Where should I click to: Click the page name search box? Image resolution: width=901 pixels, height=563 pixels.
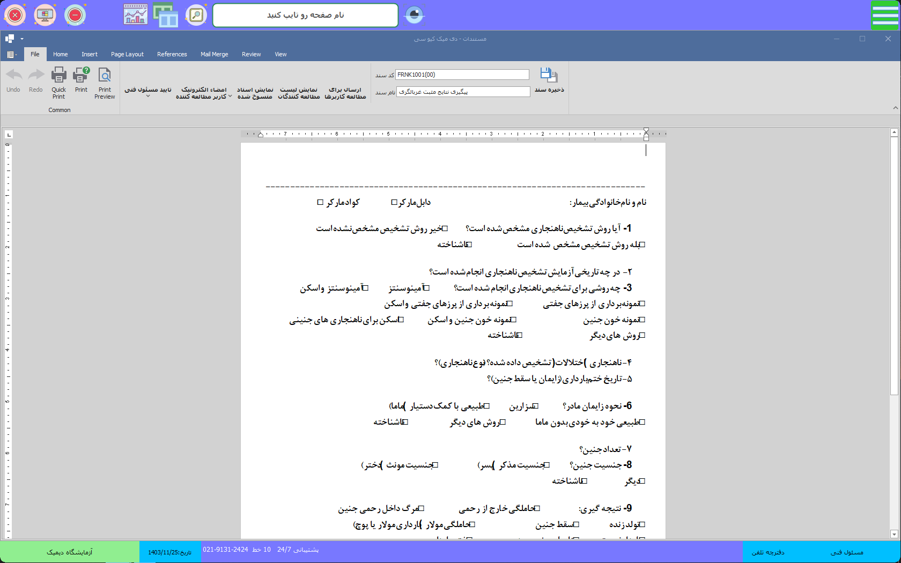tap(305, 15)
